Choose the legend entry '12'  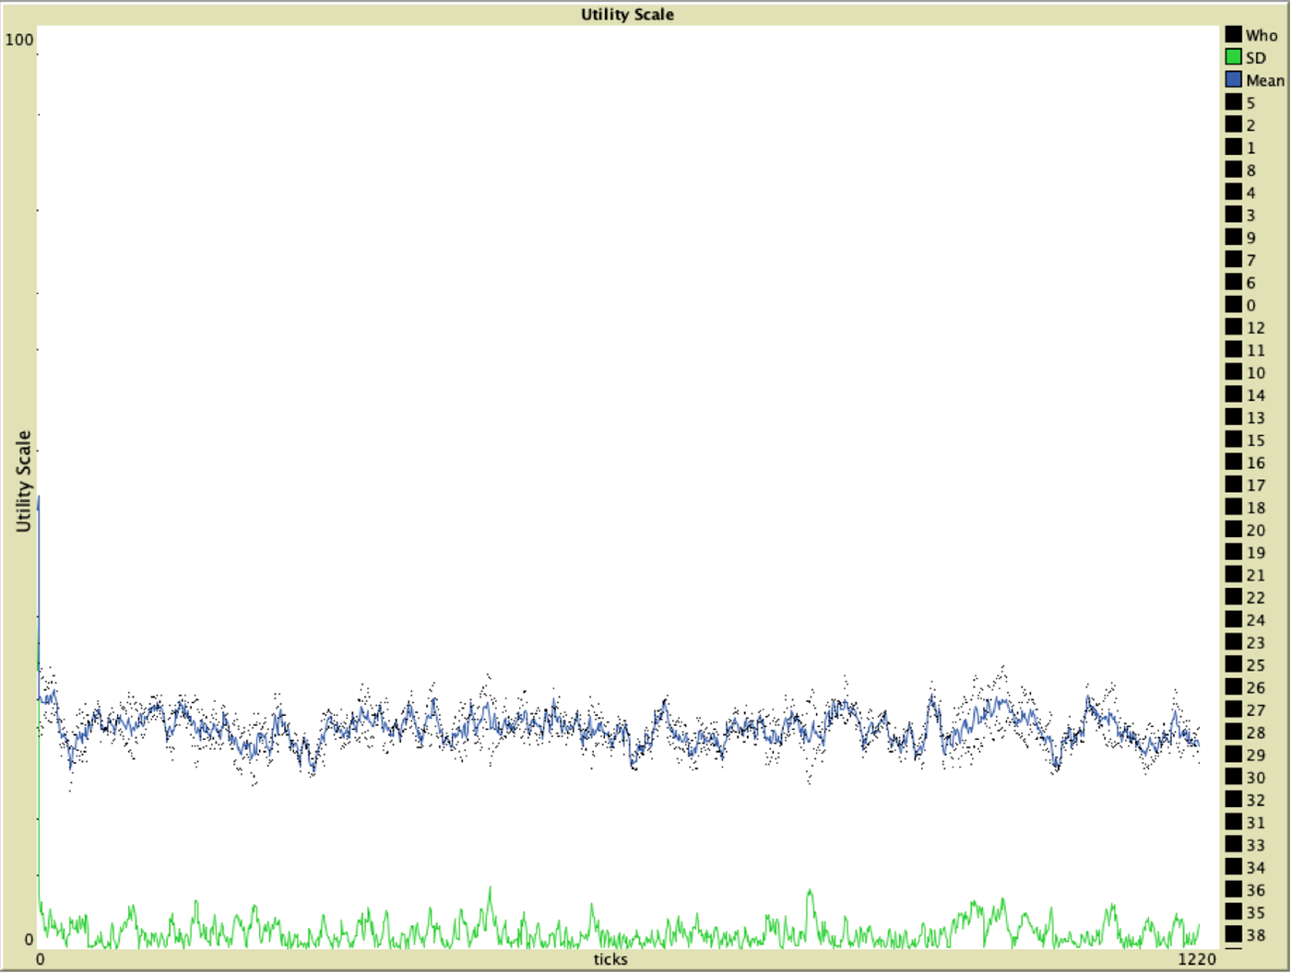click(1245, 327)
